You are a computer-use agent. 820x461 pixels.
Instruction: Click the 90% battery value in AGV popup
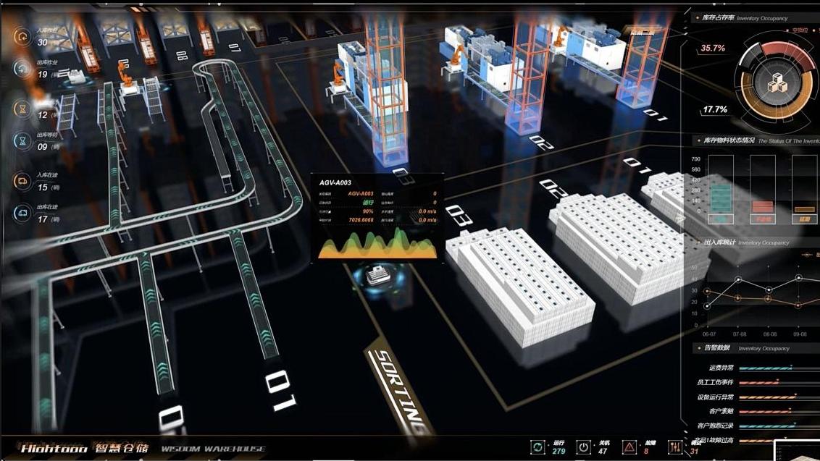point(368,211)
